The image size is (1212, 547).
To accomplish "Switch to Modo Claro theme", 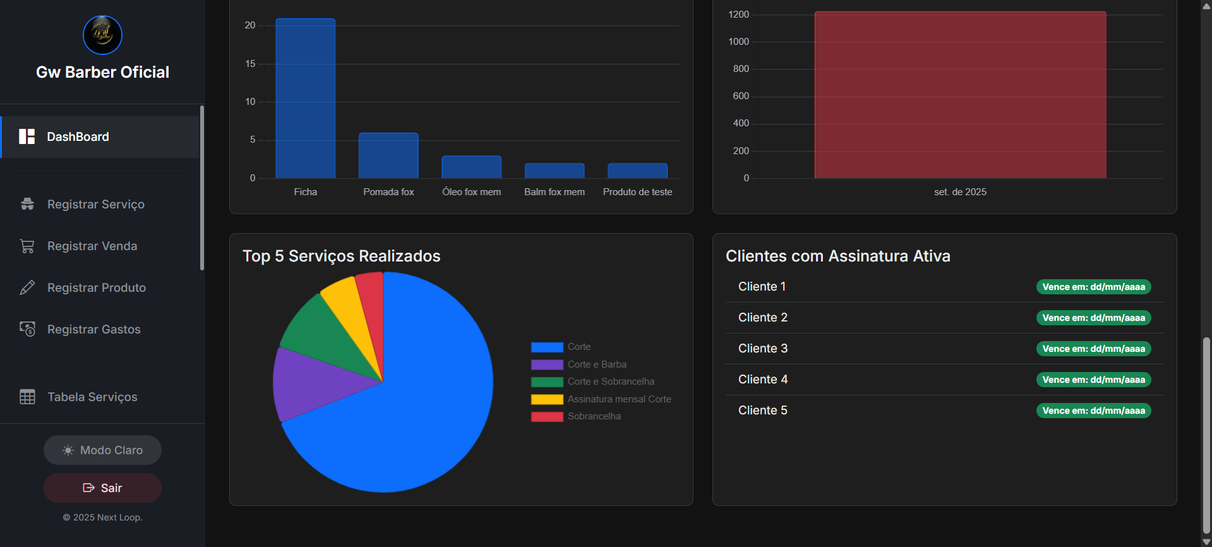I will pyautogui.click(x=102, y=450).
